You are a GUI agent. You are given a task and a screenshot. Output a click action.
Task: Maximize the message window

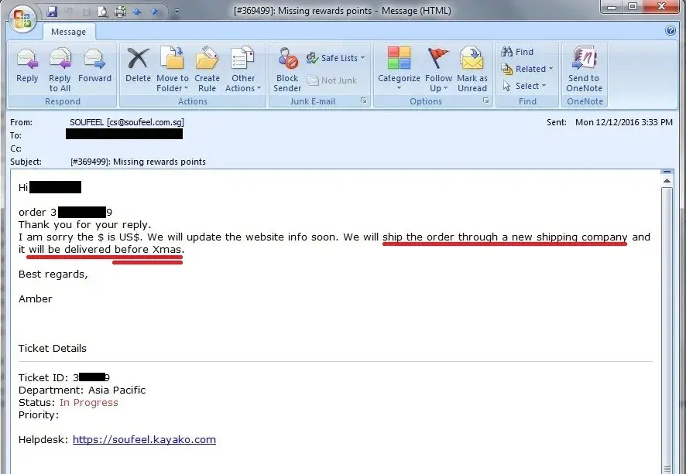tap(633, 7)
